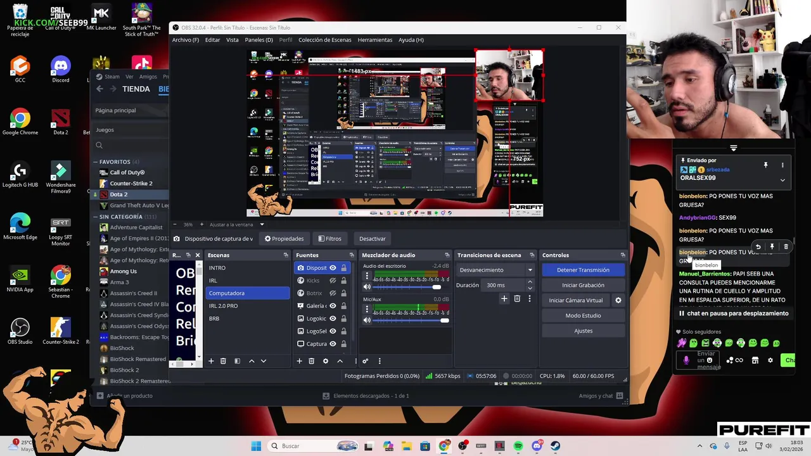Click Iniciar Grabación button
Screen dimensions: 811x456
583,285
